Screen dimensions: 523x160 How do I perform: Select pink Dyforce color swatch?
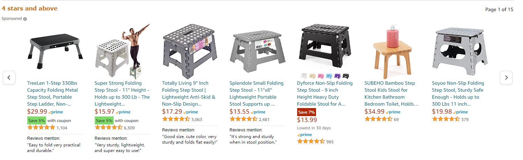pyautogui.click(x=321, y=76)
